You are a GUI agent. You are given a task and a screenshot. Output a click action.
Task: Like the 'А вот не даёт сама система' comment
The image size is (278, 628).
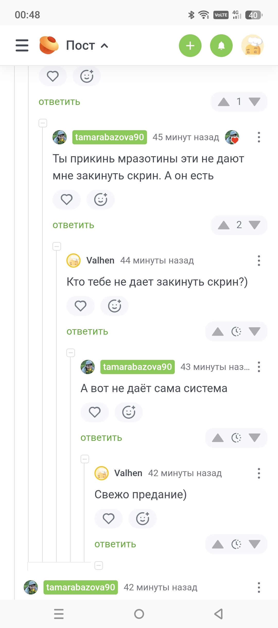point(95,412)
